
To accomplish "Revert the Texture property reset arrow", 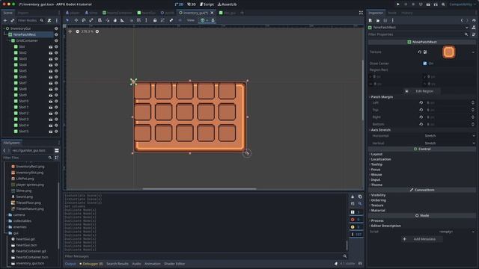I will pos(419,52).
